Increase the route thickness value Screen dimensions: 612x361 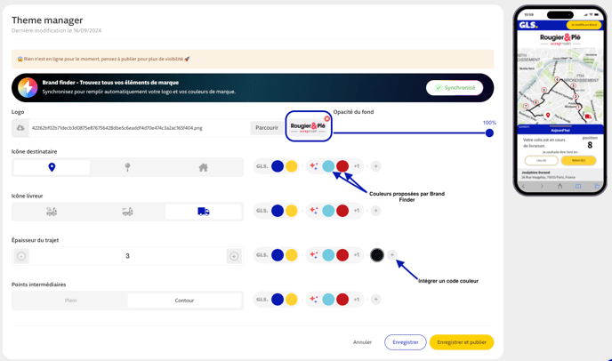click(234, 256)
